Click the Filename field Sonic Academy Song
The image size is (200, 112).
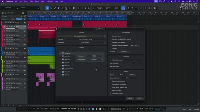pyautogui.click(x=85, y=39)
